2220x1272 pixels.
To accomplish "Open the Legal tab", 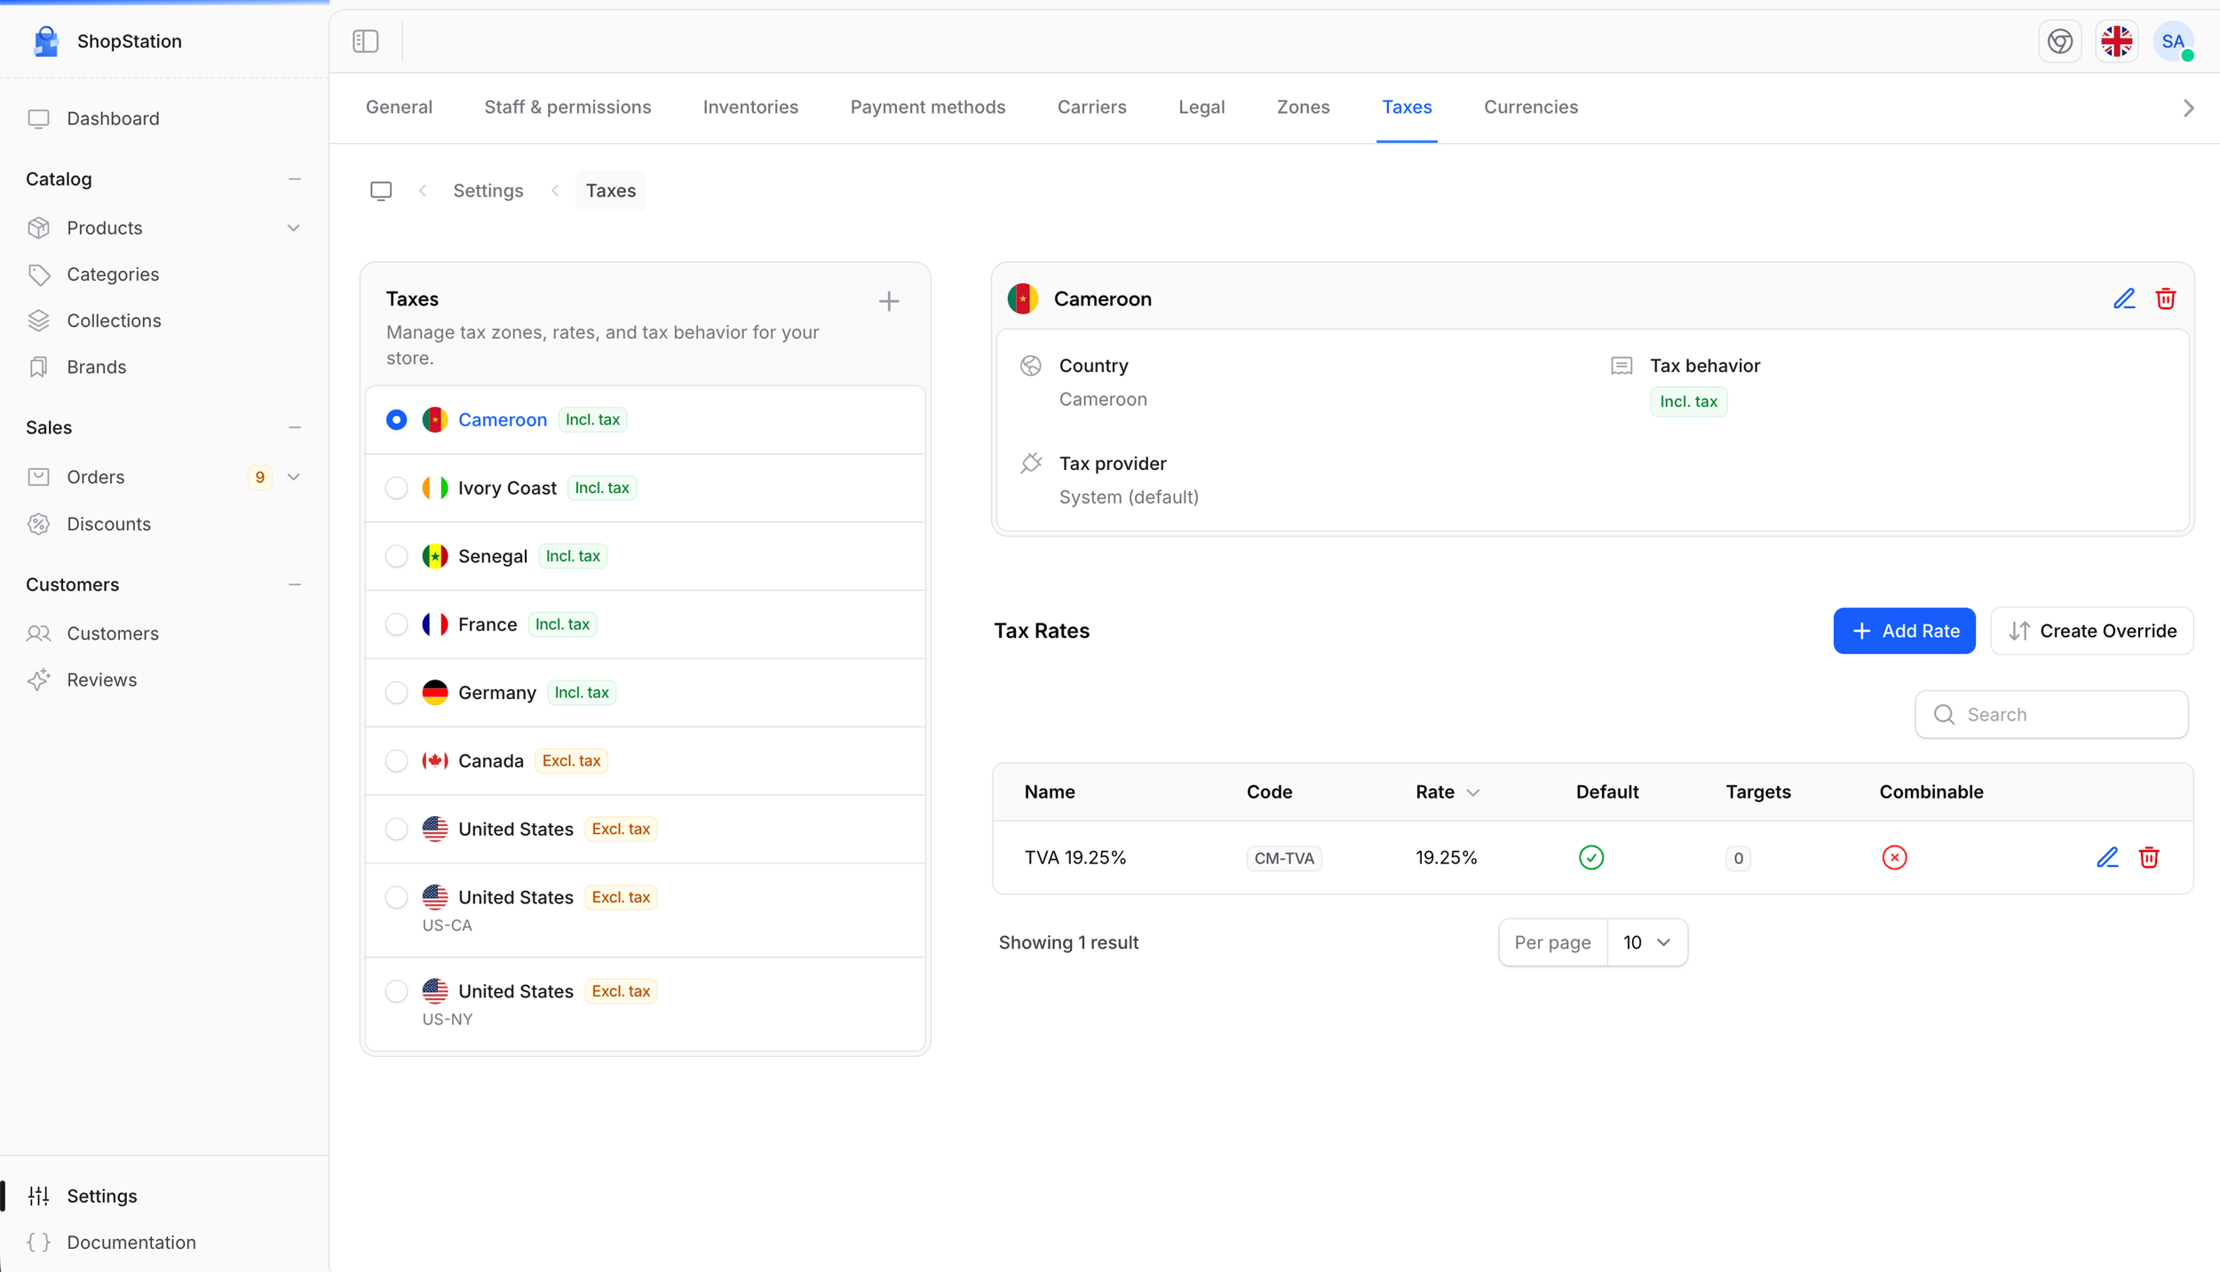I will (1201, 107).
